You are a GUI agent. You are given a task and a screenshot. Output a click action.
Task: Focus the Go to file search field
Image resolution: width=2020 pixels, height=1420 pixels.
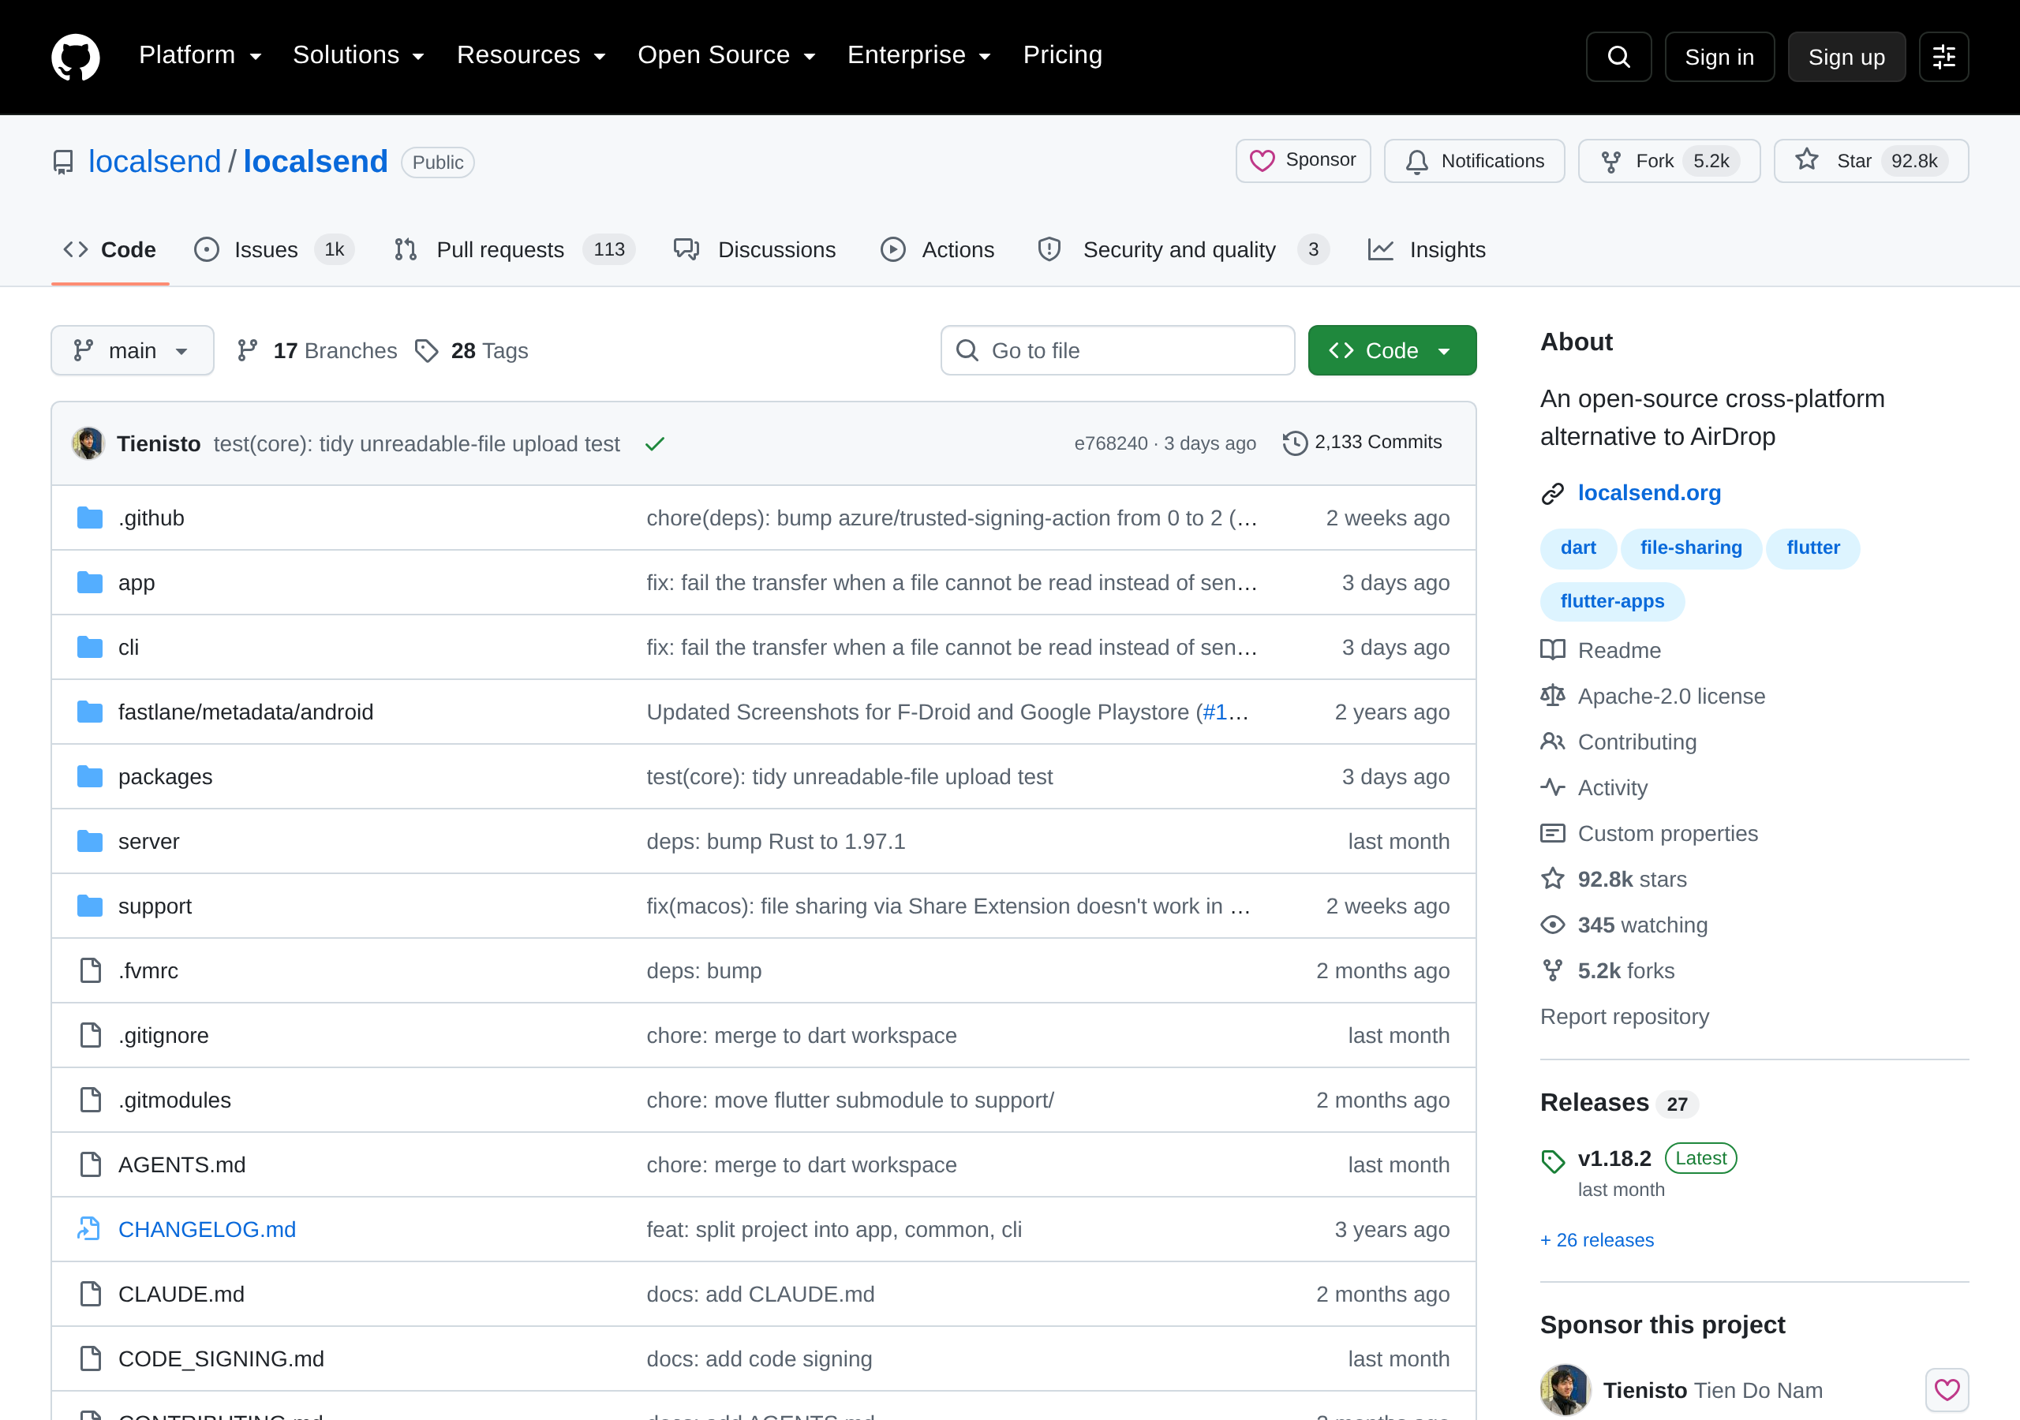pos(1117,350)
